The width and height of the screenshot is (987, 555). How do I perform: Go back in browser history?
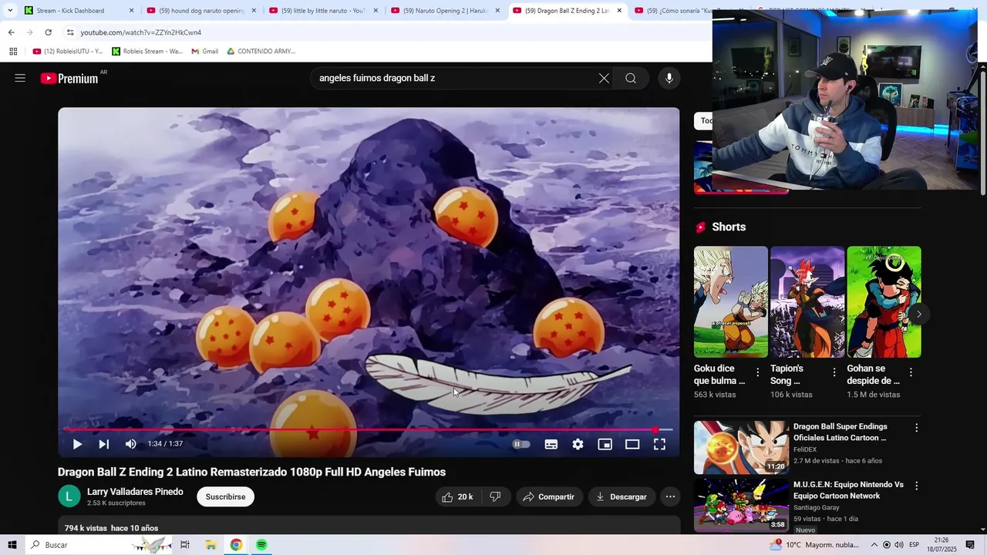(11, 32)
